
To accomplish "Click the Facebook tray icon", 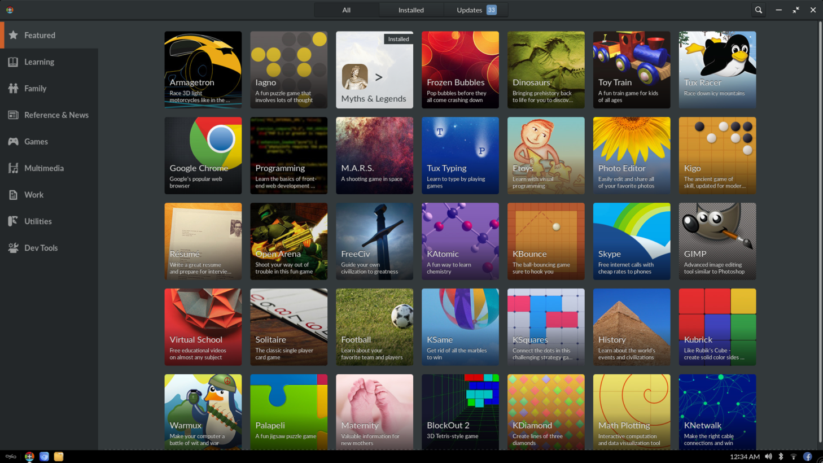I will click(x=808, y=457).
